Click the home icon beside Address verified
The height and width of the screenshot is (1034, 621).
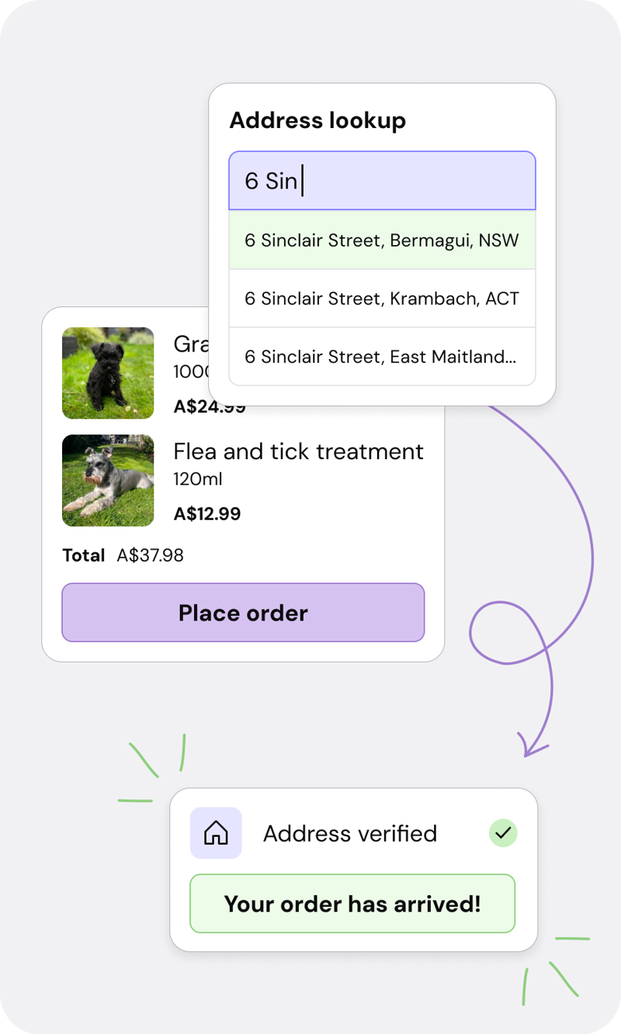point(216,832)
